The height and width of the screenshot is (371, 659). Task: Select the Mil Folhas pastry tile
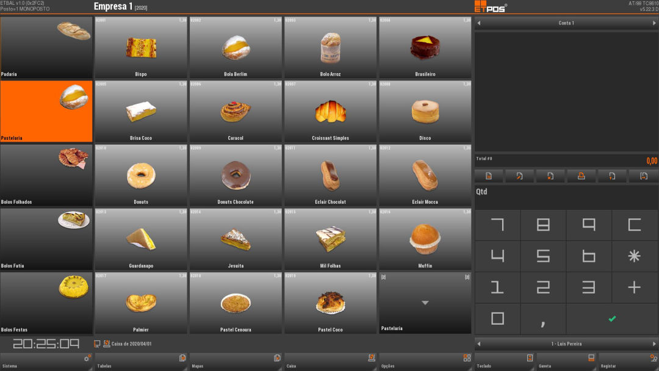(x=330, y=239)
